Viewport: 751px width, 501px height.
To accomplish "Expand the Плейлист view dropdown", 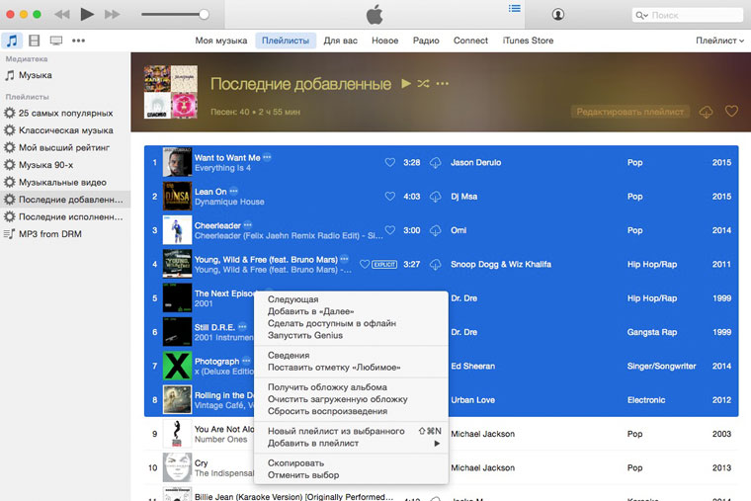I will [719, 41].
